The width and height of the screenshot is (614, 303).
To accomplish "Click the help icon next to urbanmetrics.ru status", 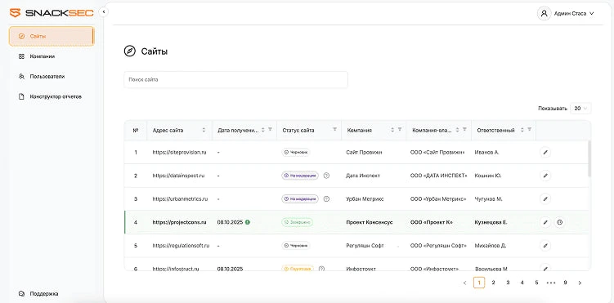I will pos(326,199).
